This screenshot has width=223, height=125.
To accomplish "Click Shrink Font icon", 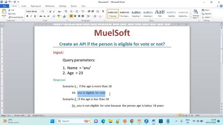I will coord(54,11).
